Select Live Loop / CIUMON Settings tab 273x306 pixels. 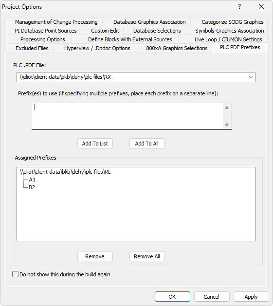pos(223,39)
